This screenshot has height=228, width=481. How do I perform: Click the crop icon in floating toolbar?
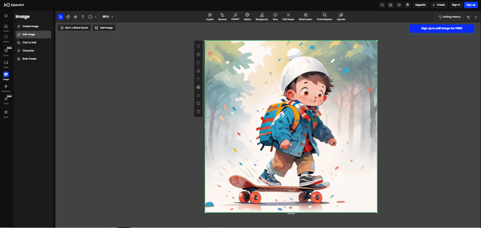point(198,62)
